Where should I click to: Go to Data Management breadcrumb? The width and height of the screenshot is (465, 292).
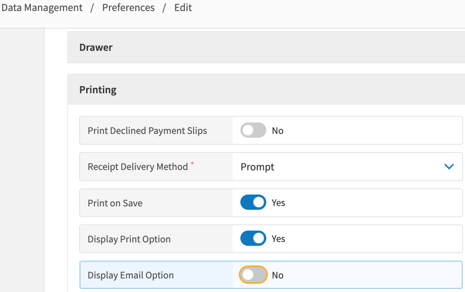pos(42,8)
